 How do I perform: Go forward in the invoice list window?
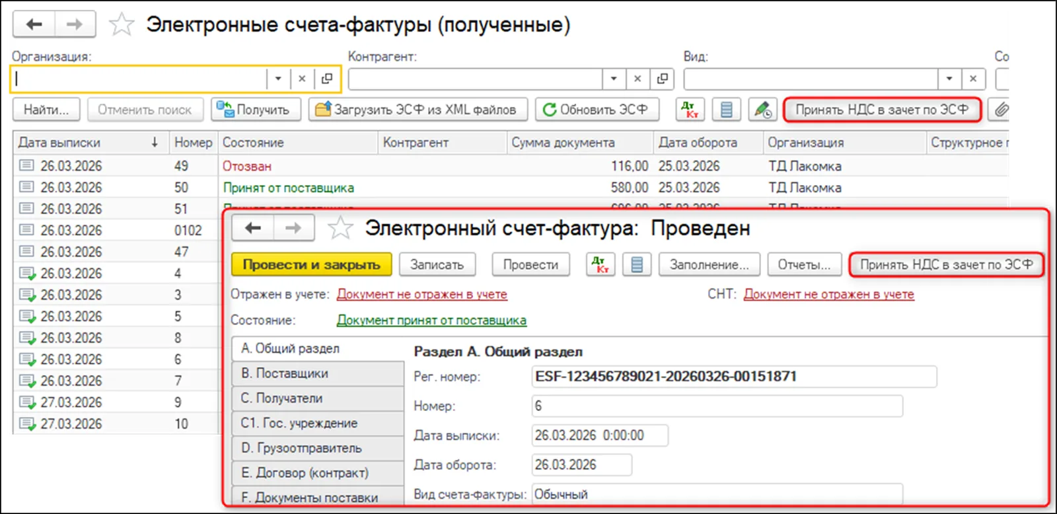75,24
